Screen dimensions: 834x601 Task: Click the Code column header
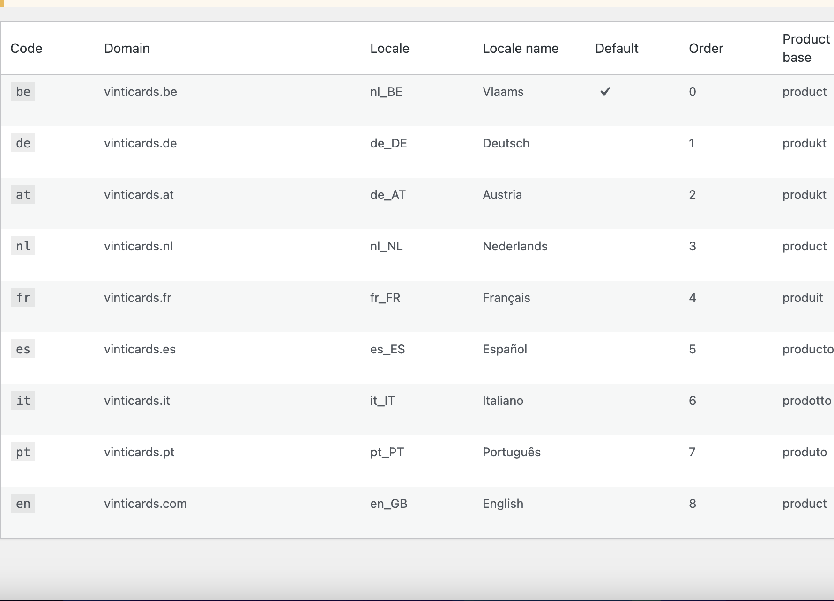[x=26, y=48]
